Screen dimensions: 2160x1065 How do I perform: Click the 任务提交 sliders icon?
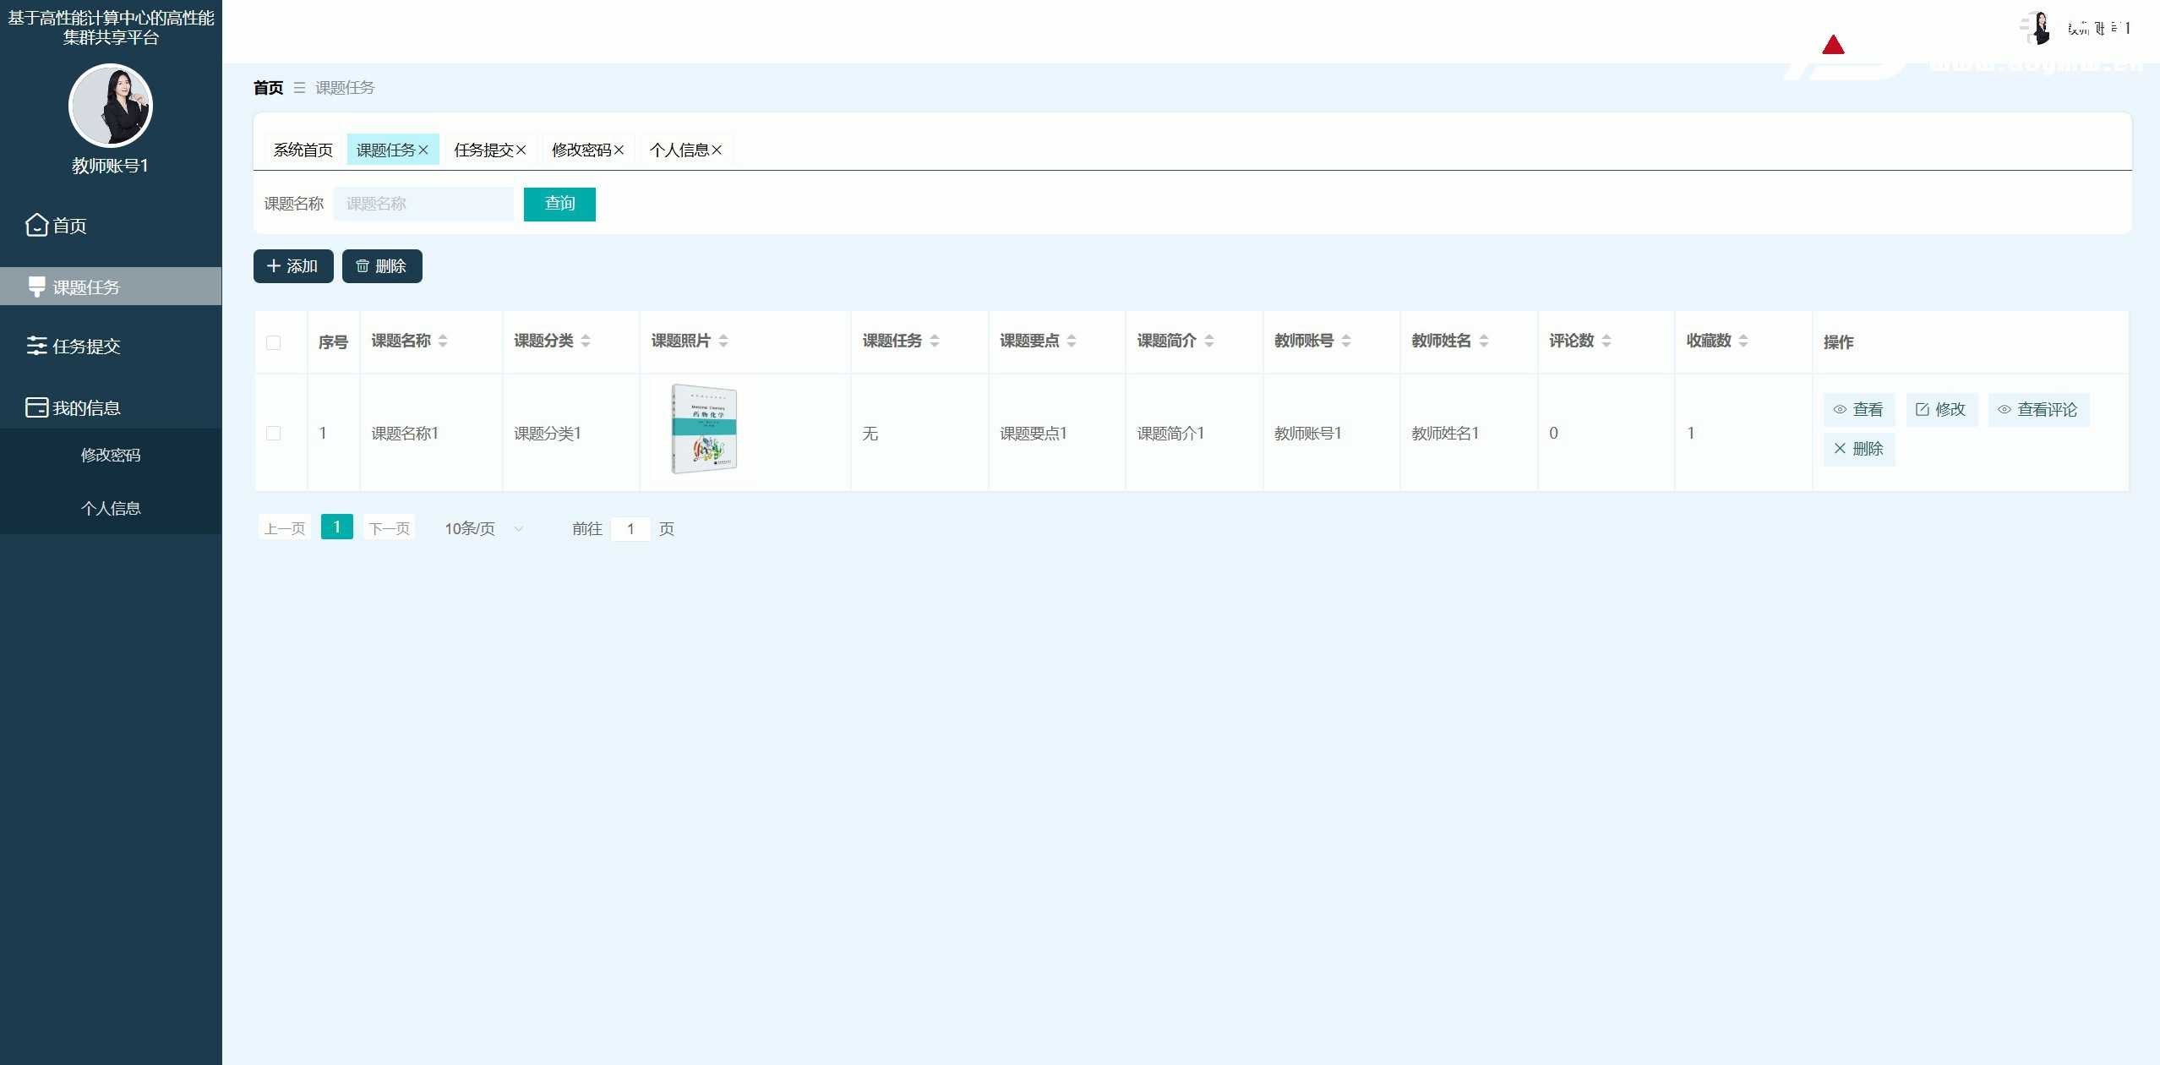(36, 346)
